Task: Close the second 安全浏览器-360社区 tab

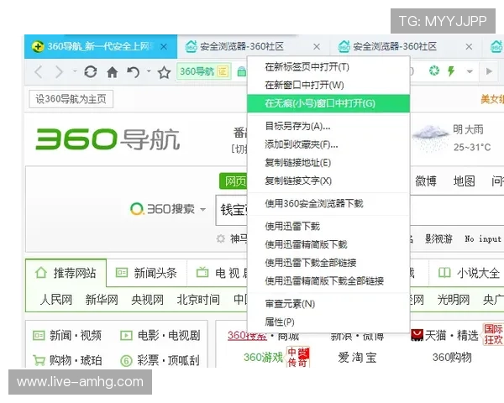Action: coord(469,47)
